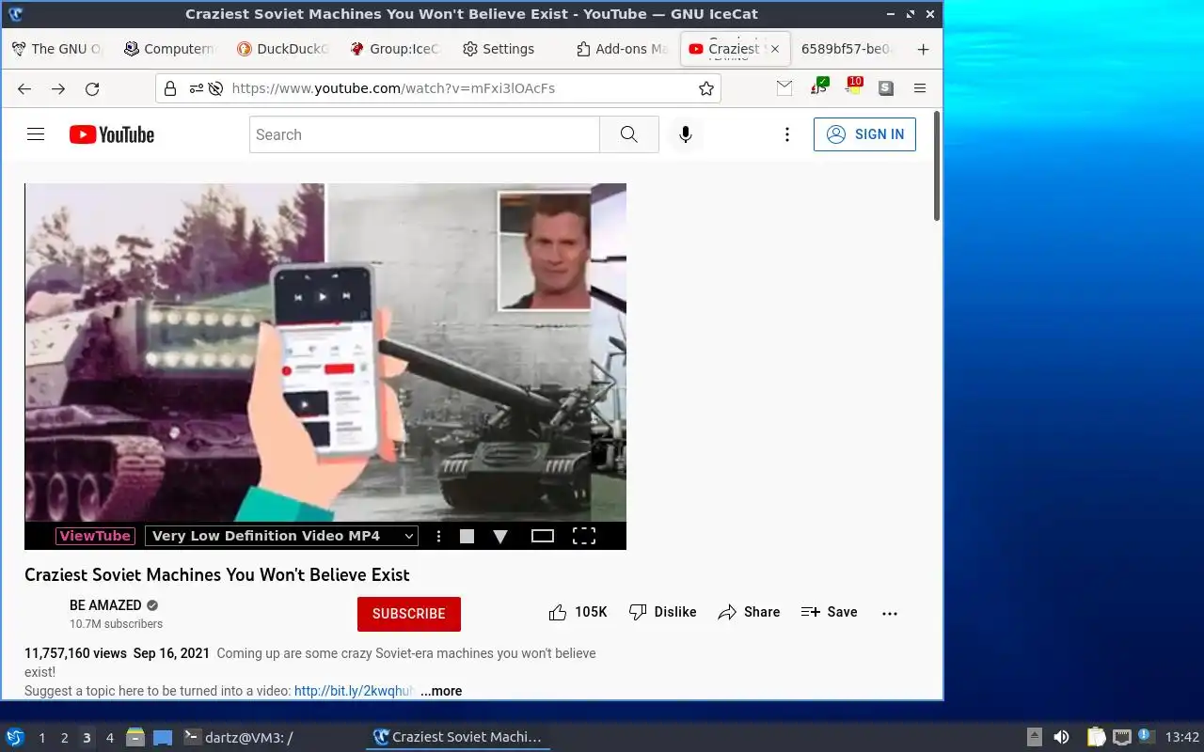Open the extension showing badge 10

tap(852, 87)
